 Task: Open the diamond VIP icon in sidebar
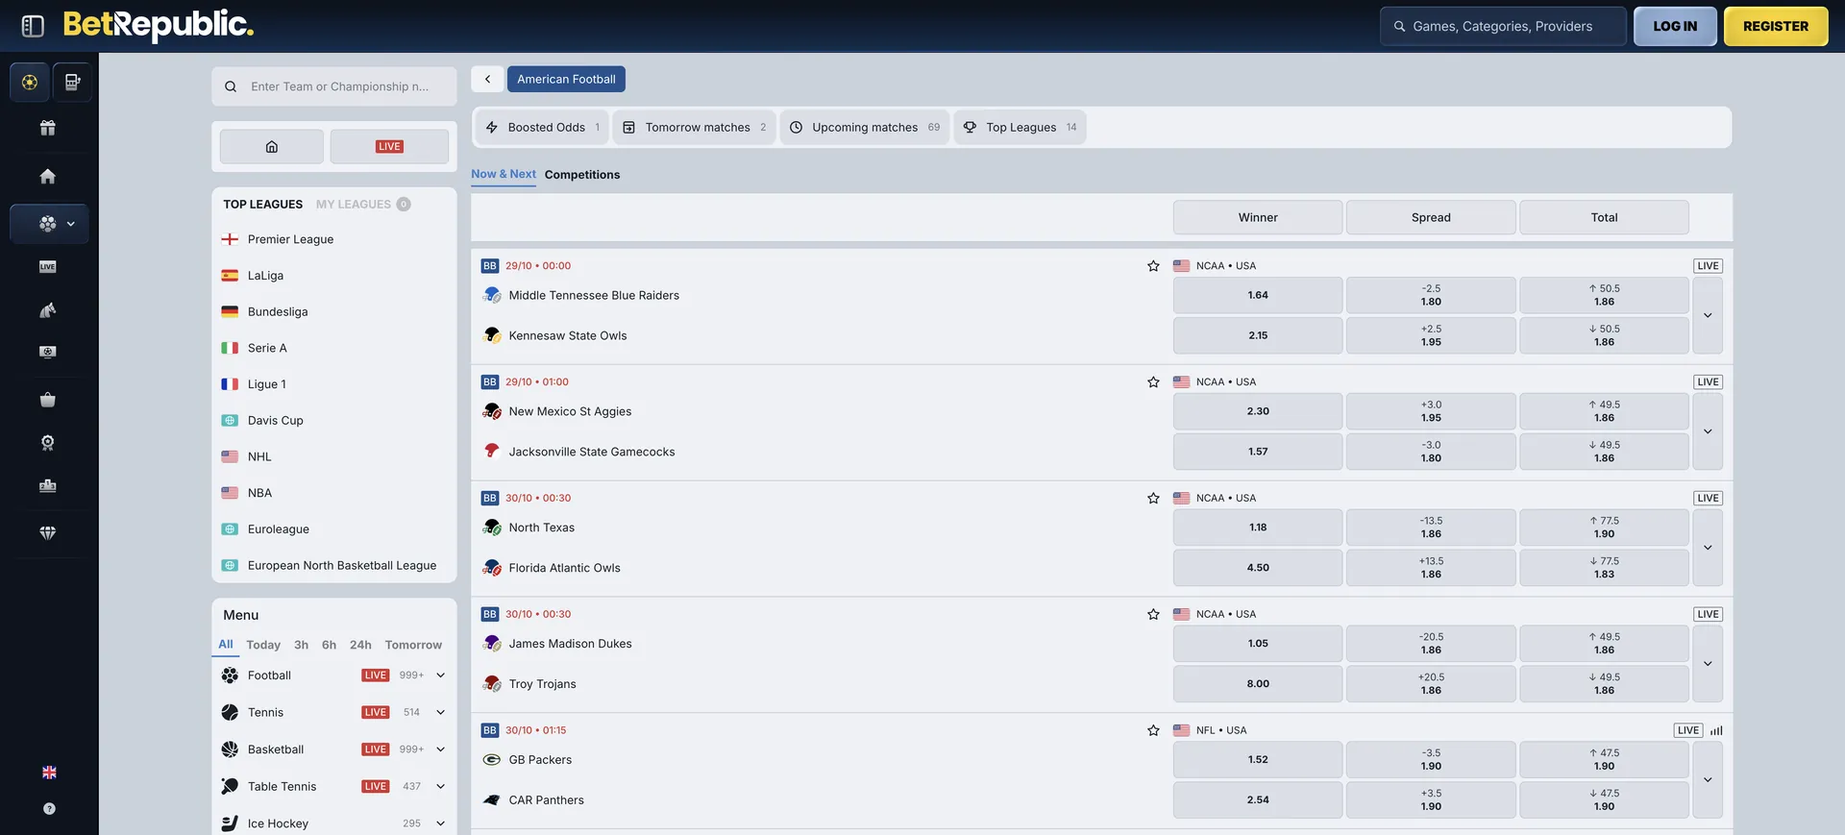click(x=48, y=532)
